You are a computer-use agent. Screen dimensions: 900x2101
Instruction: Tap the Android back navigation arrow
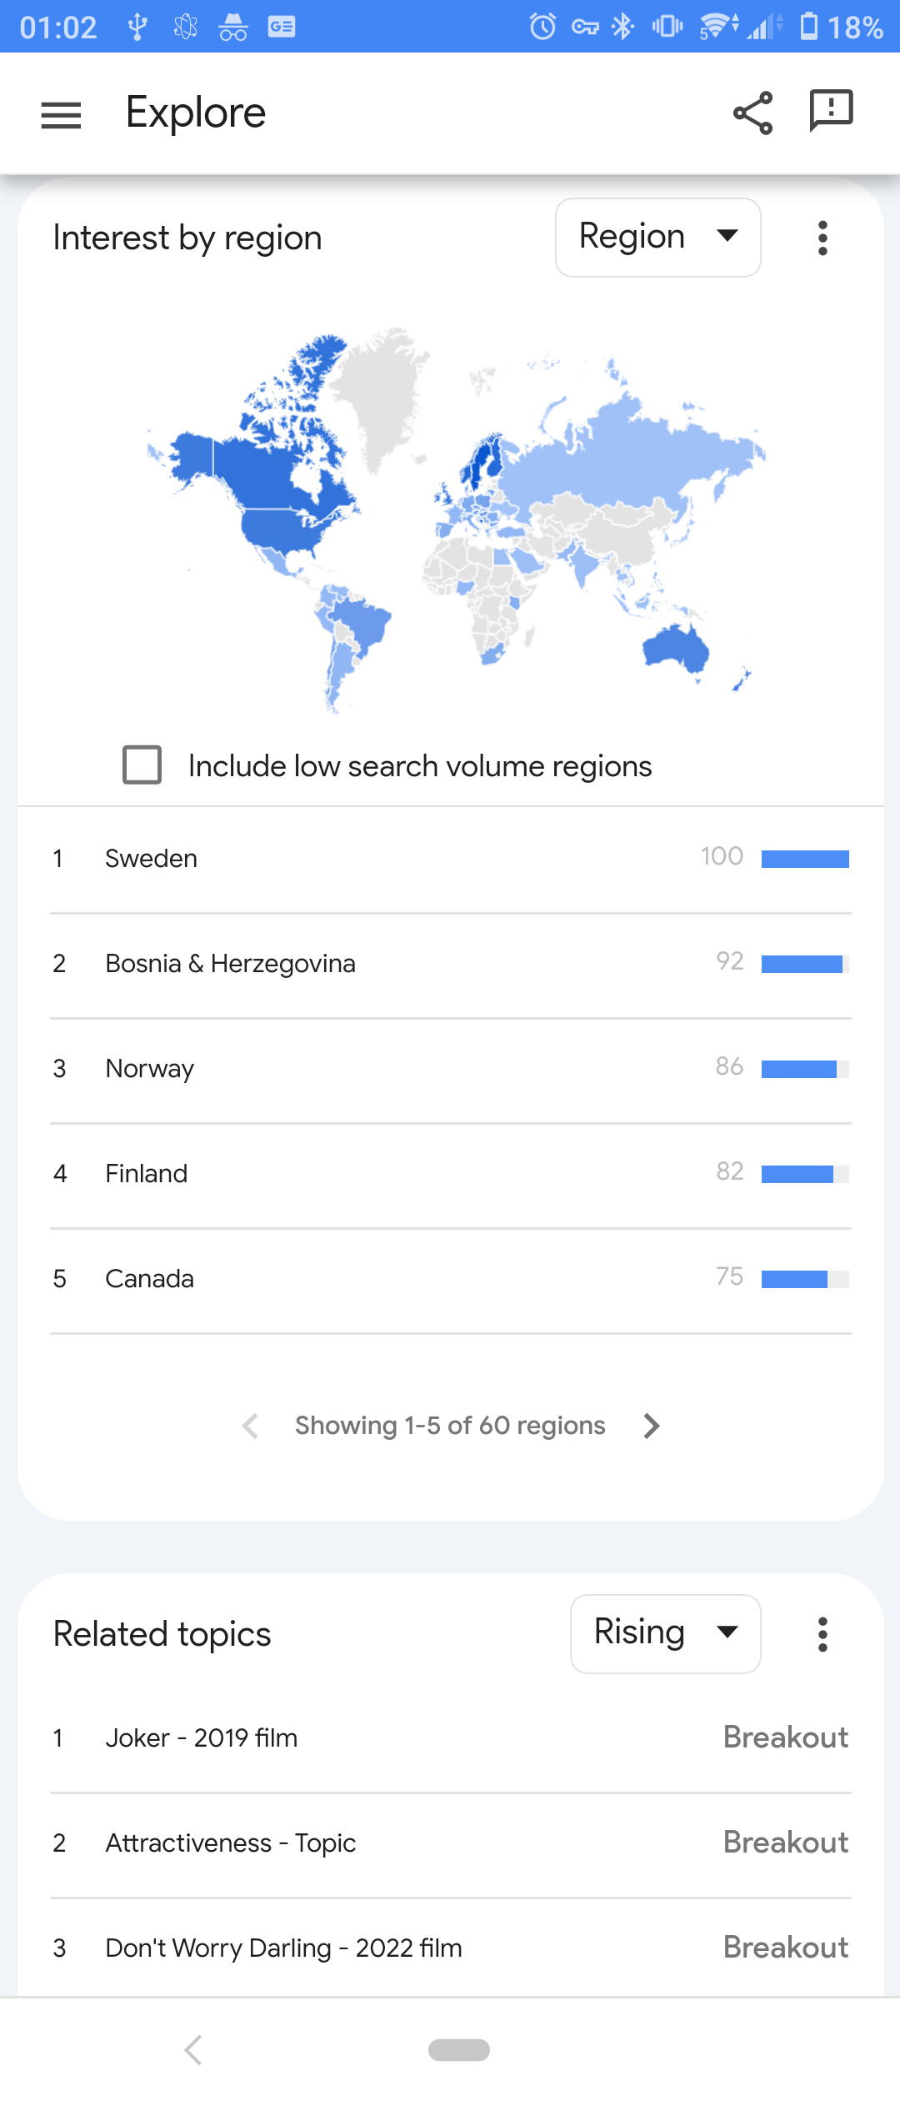click(193, 2049)
